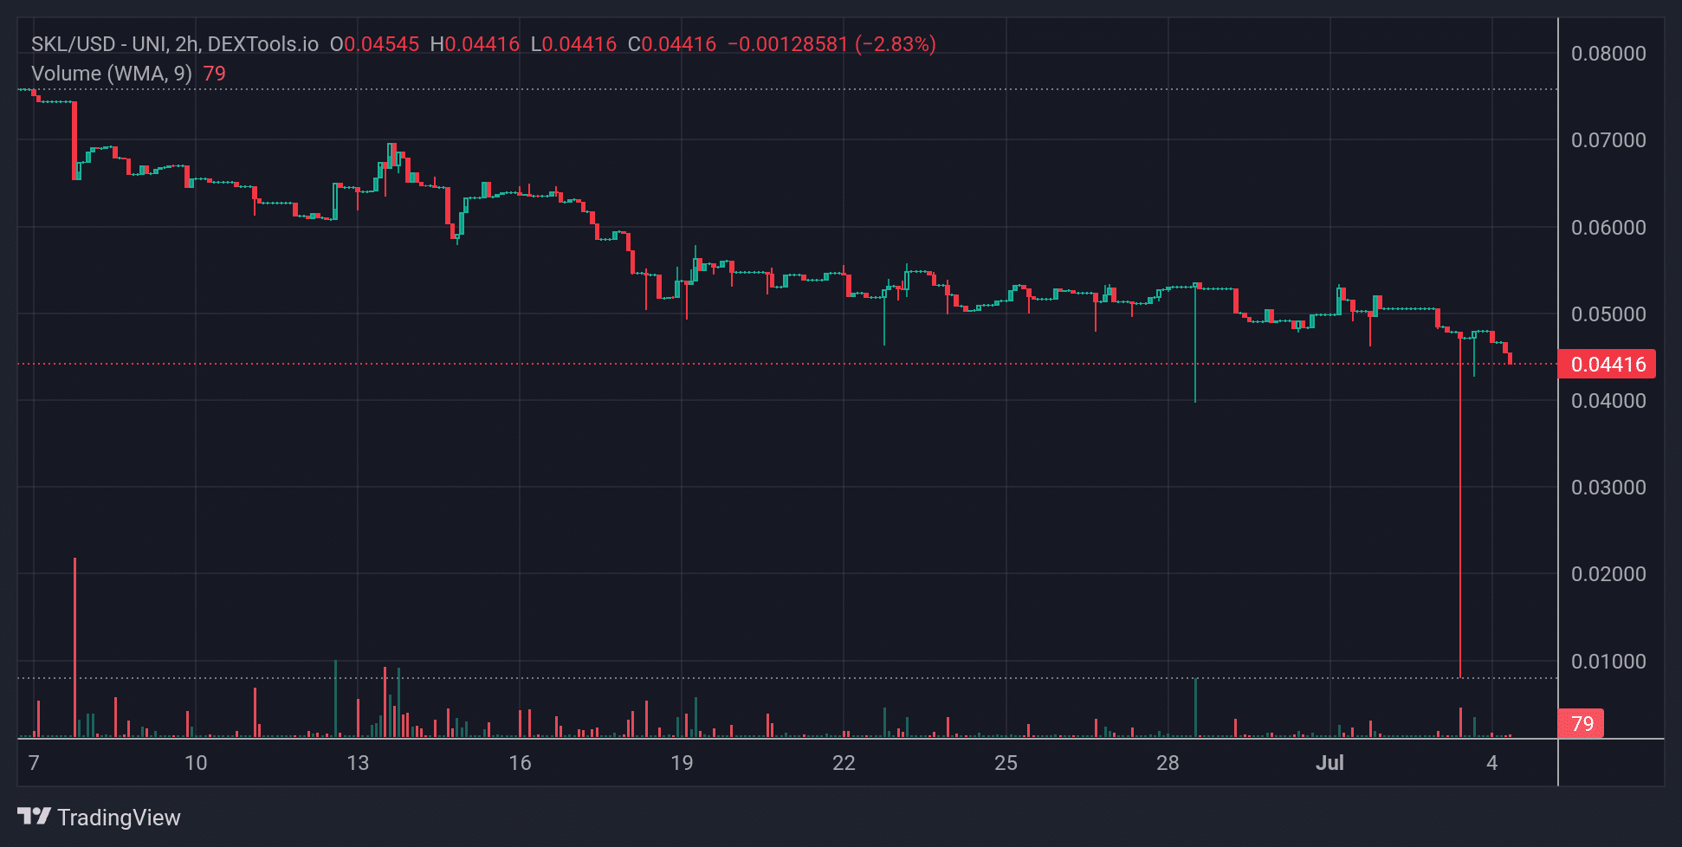The image size is (1682, 847).
Task: Click the 0.01000 price axis label
Action: pyautogui.click(x=1608, y=662)
